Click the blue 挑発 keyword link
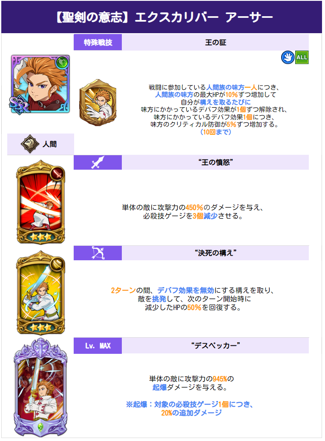This screenshot has height=441, width=325. point(159,299)
